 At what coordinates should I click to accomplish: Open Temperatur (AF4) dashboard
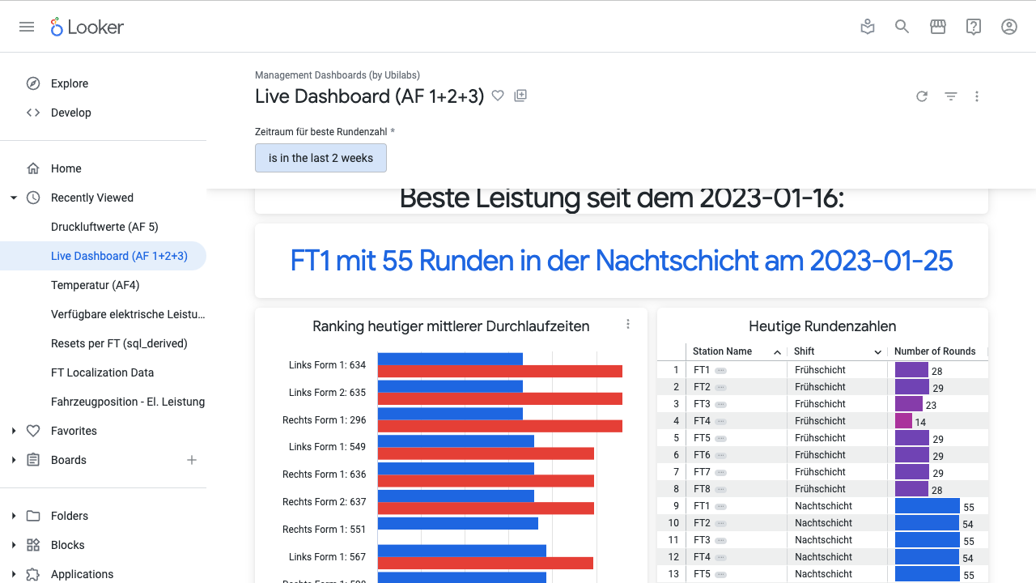coord(96,285)
